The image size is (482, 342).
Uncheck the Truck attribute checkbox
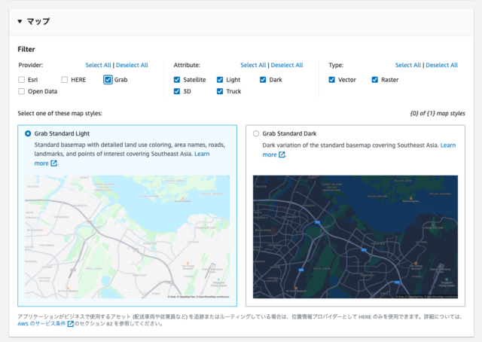(x=220, y=91)
